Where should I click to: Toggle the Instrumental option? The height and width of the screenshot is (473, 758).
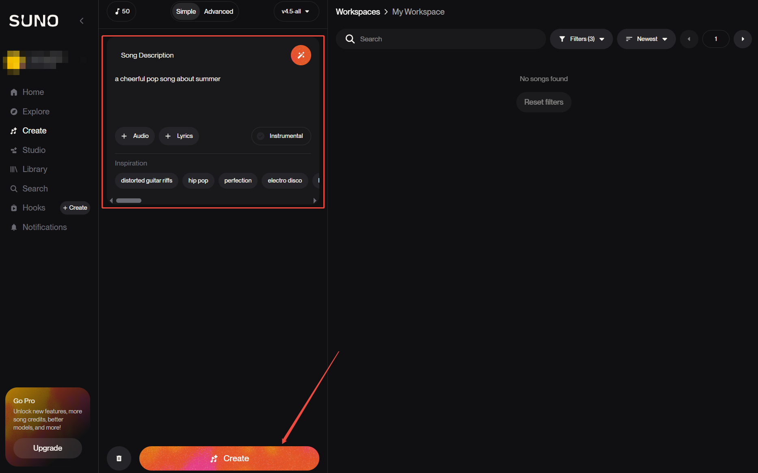point(281,136)
